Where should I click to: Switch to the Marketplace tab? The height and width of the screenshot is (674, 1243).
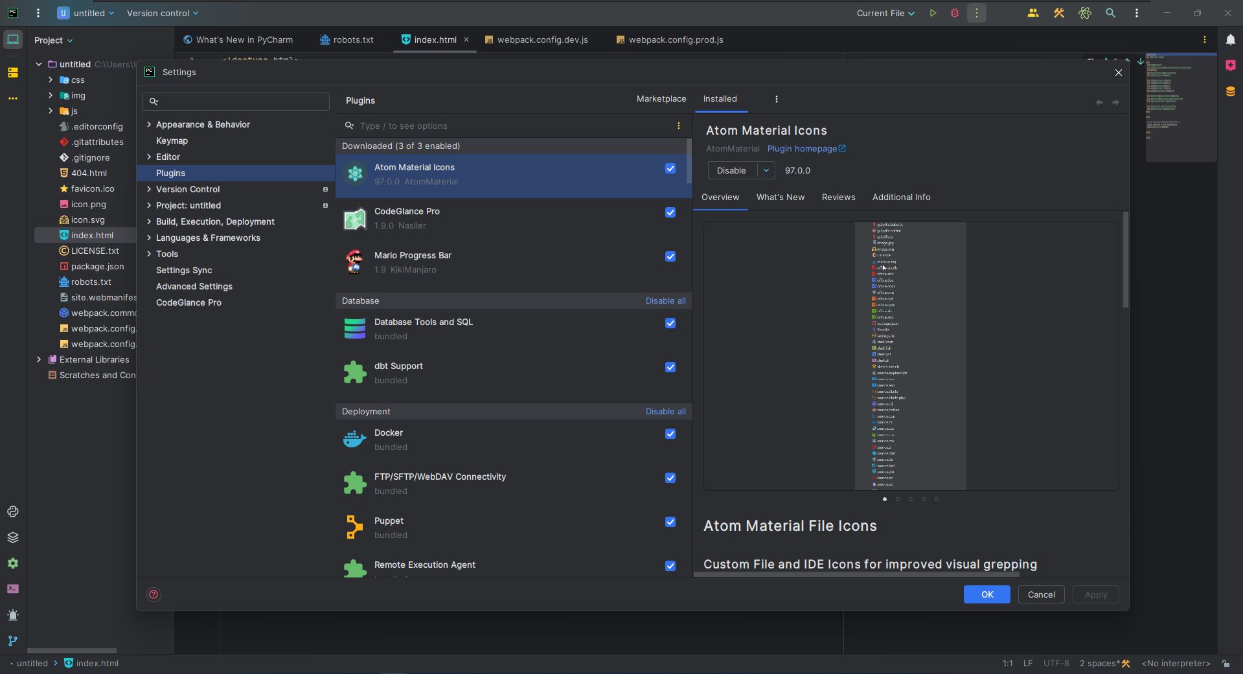(x=661, y=99)
